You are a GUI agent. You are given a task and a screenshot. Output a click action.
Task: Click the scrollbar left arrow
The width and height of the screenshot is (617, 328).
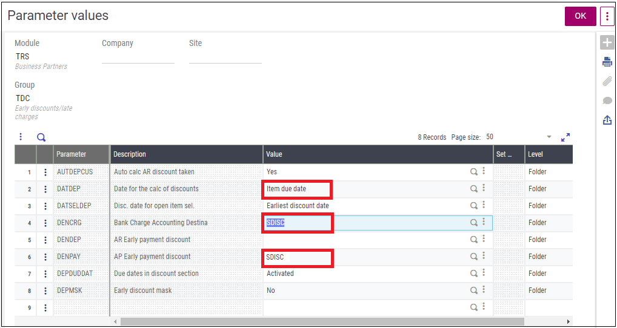[115, 321]
